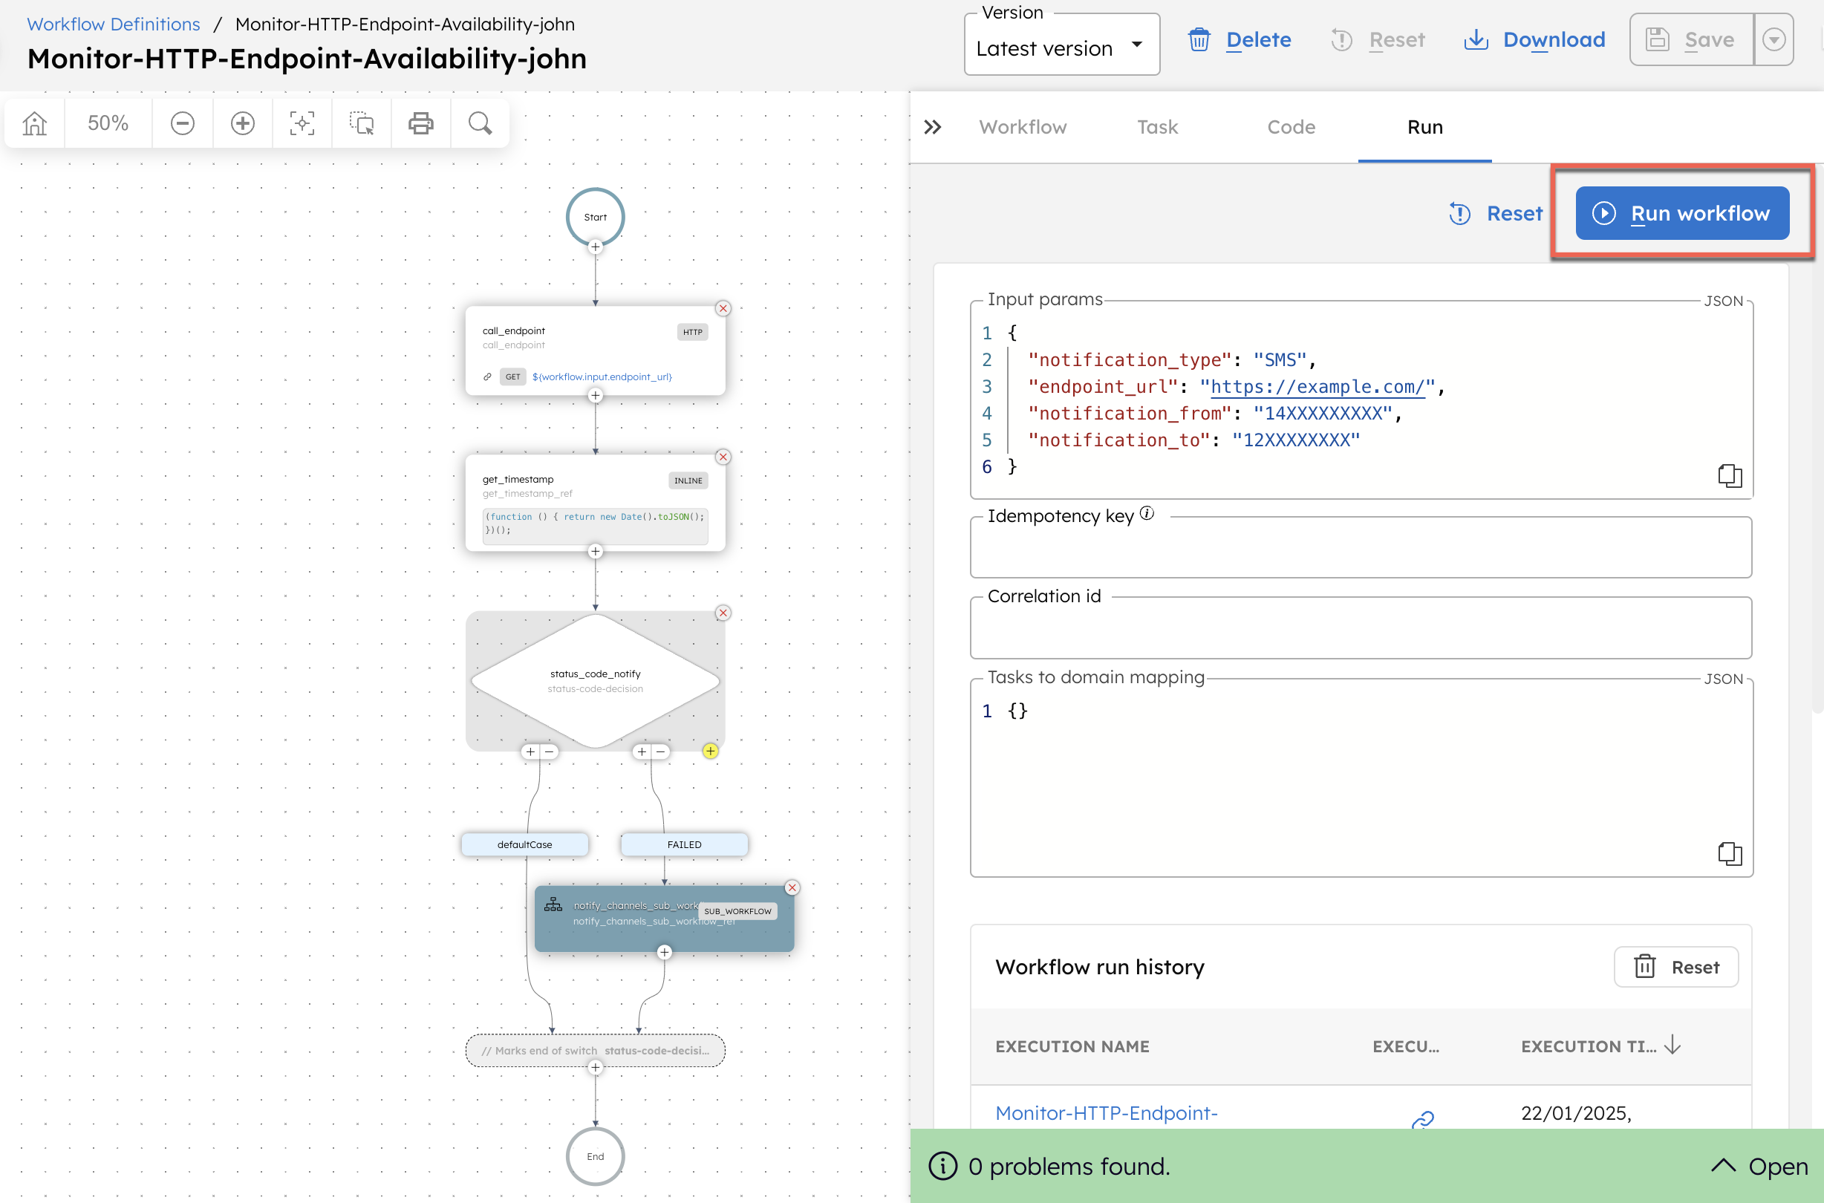Remove get_timestamp task with red X

tap(723, 457)
